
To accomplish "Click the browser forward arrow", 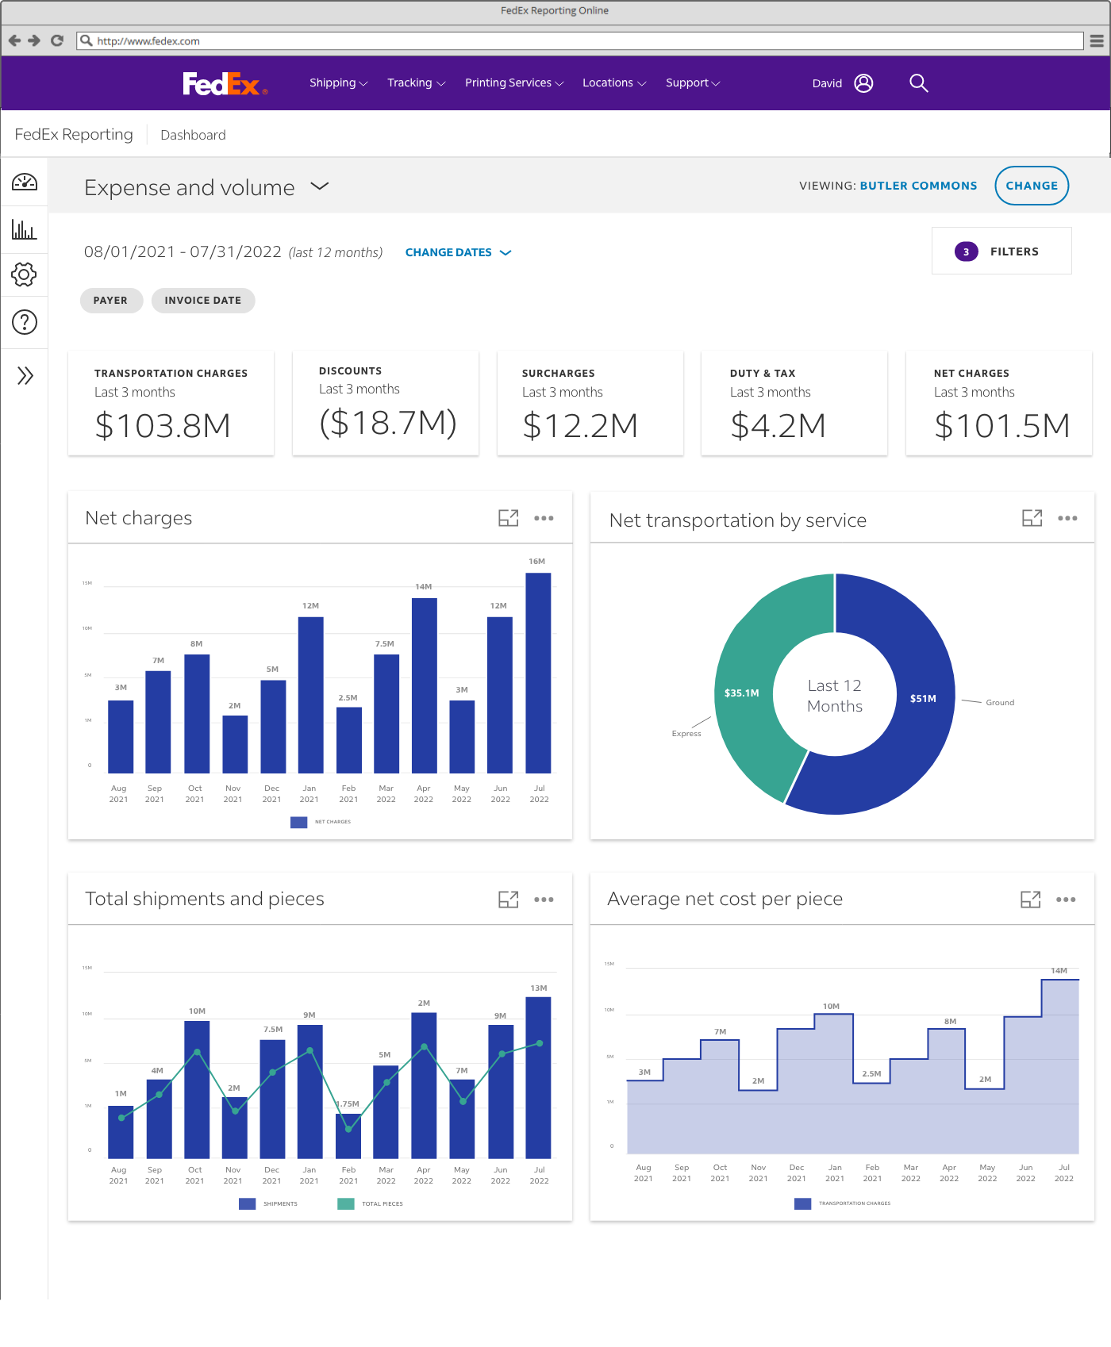I will click(x=34, y=40).
